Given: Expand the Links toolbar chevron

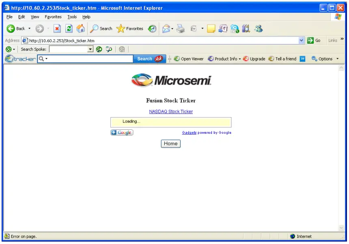Looking at the screenshot, I should (x=342, y=39).
